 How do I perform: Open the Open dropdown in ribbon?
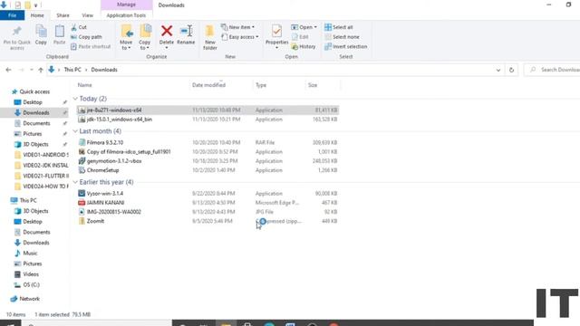tap(304, 27)
